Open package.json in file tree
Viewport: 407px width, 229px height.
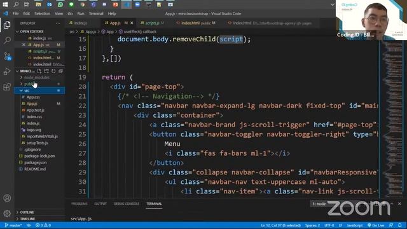tap(36, 163)
